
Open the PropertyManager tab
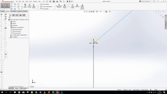click(14, 15)
